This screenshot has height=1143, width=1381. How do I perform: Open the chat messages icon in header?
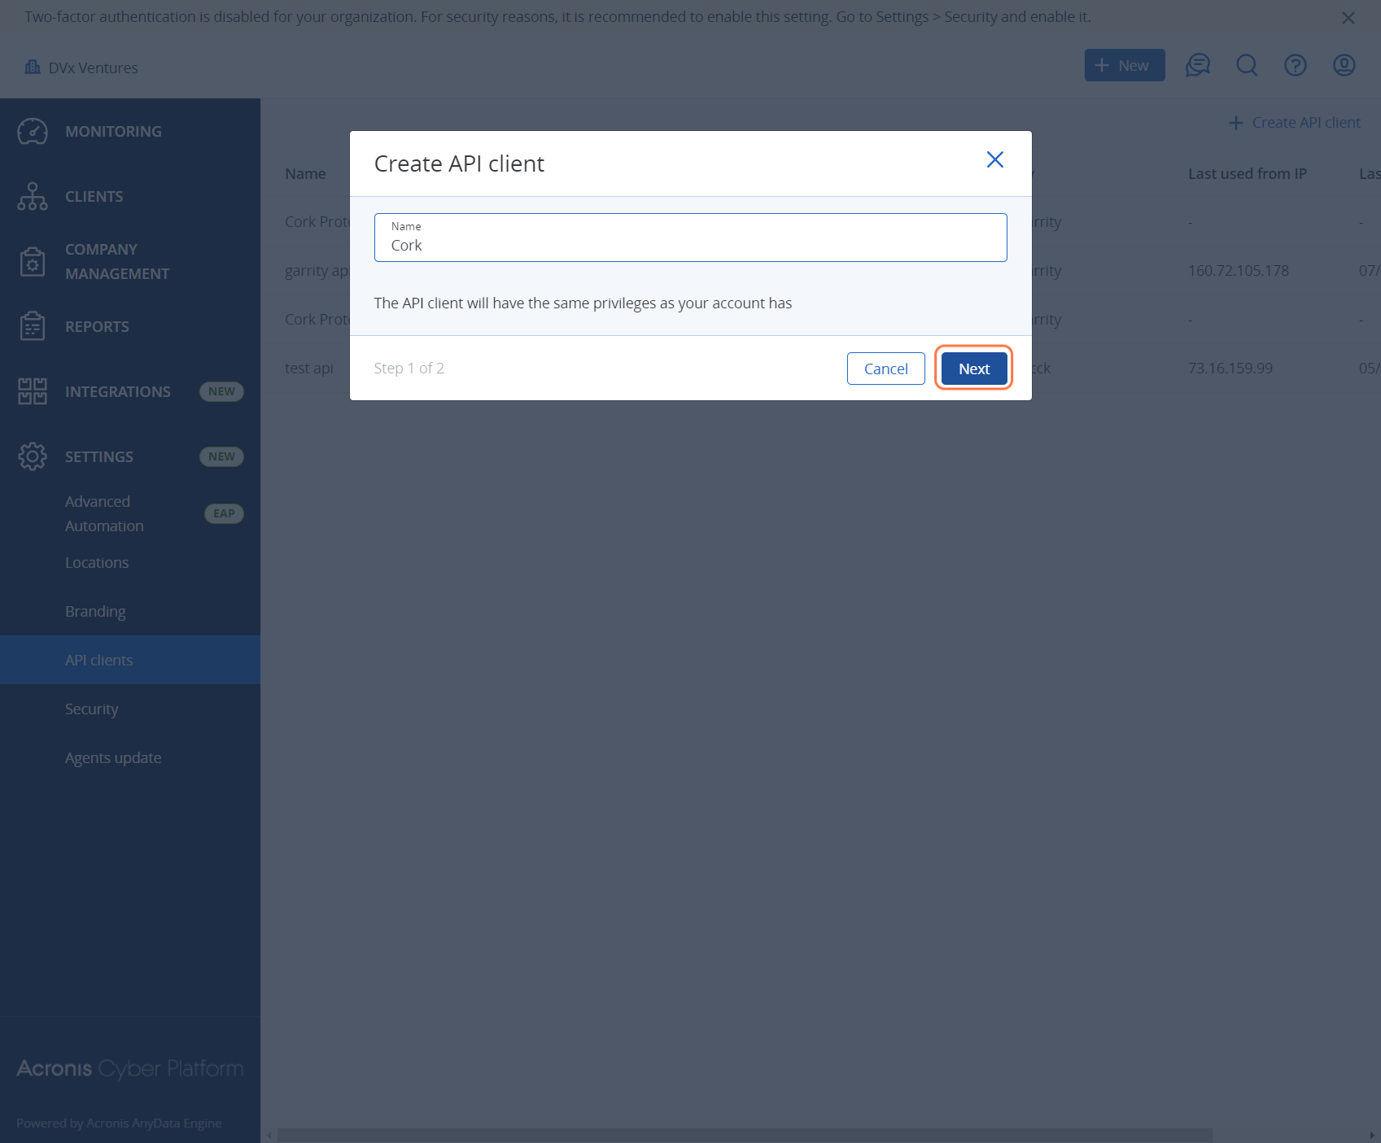pyautogui.click(x=1198, y=65)
